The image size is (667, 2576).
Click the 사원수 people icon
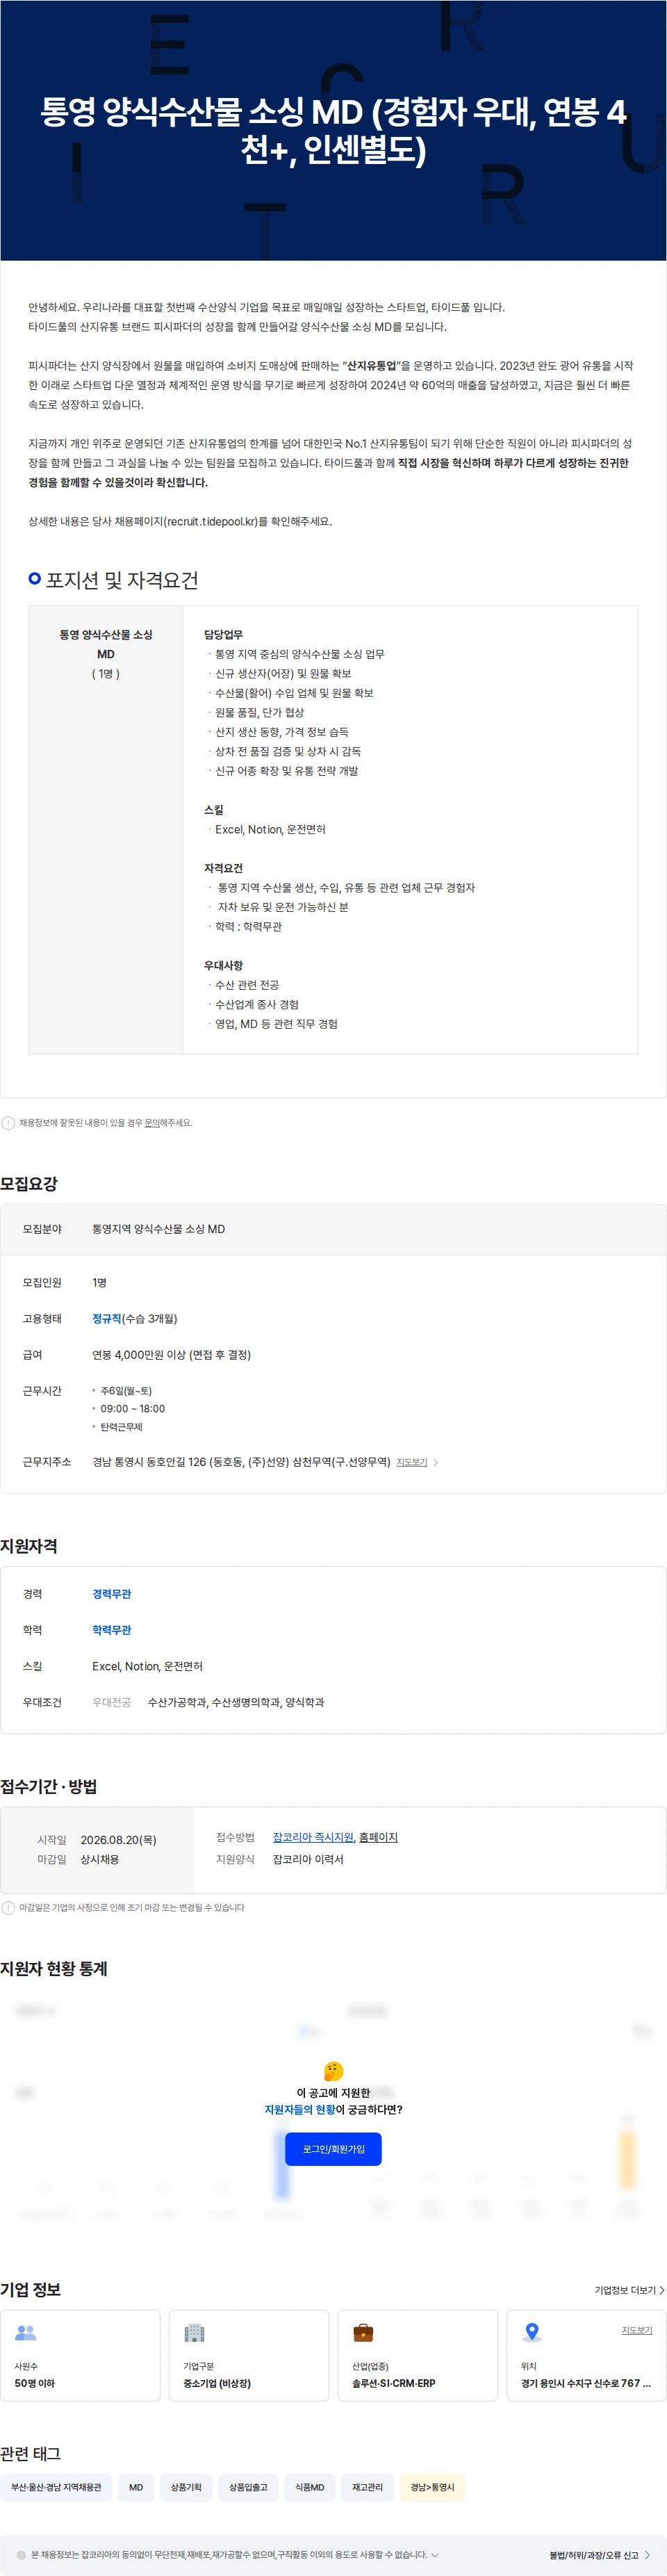pyautogui.click(x=26, y=2332)
